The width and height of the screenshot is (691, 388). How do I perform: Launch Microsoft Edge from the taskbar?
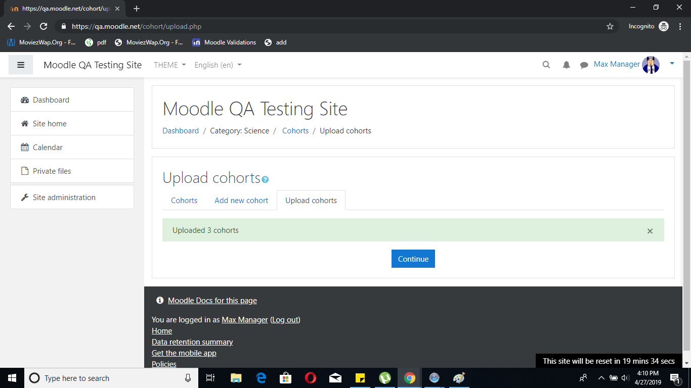point(261,378)
